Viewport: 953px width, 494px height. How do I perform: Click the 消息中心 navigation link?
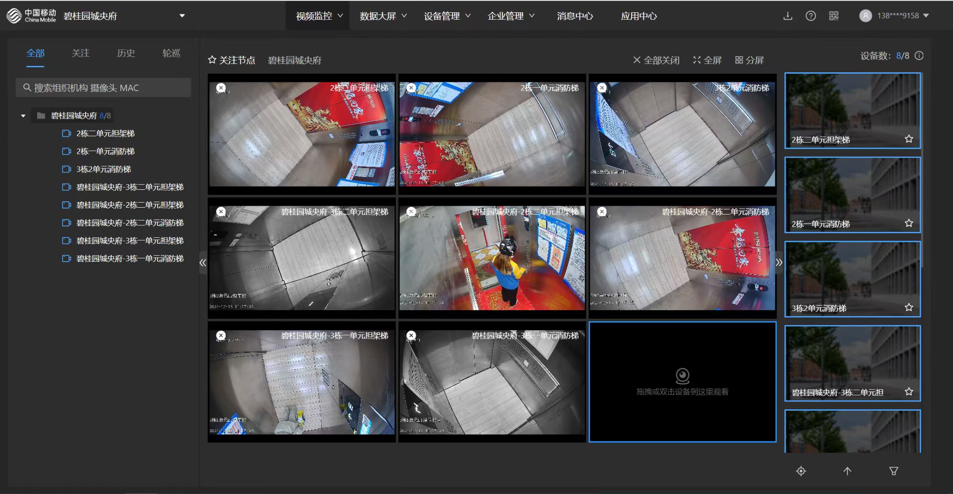(x=575, y=16)
